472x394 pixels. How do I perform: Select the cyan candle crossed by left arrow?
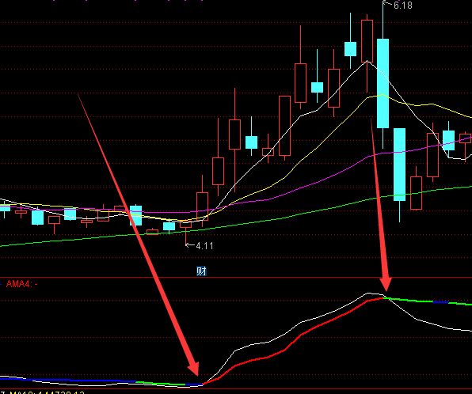pos(135,215)
